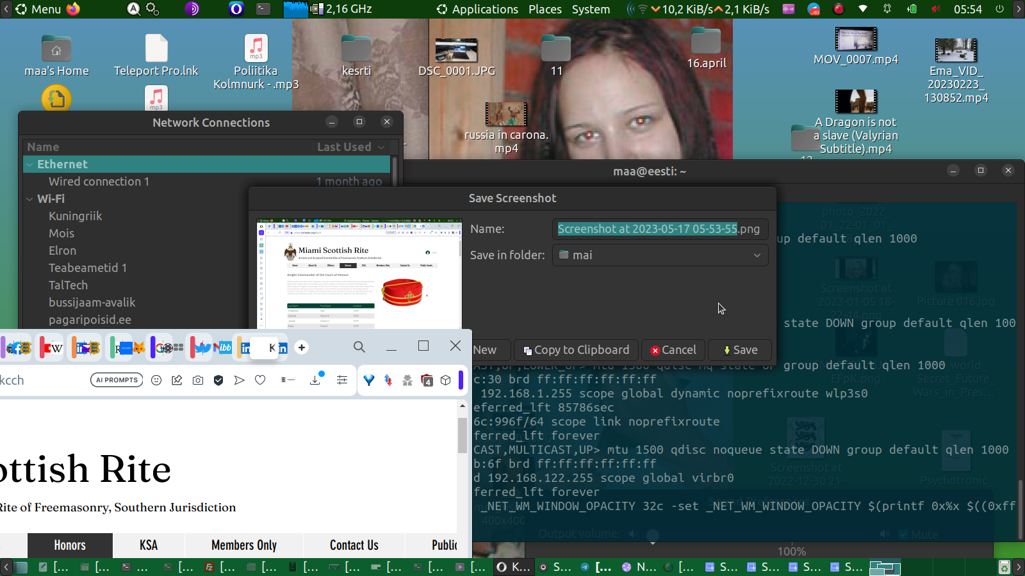Switch to the Members Only page tab
The image size is (1025, 576).
(x=244, y=545)
